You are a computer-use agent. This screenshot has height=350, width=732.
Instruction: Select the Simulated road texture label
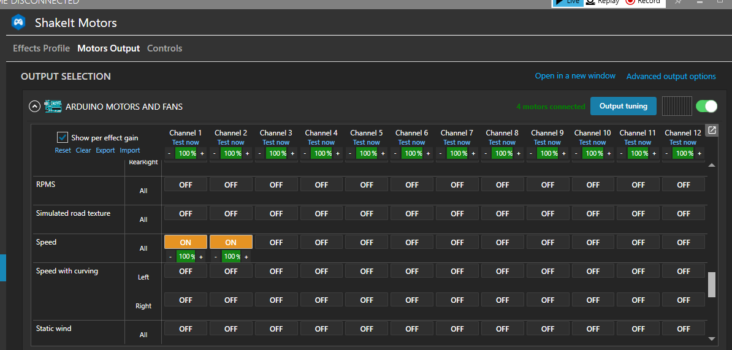[74, 213]
